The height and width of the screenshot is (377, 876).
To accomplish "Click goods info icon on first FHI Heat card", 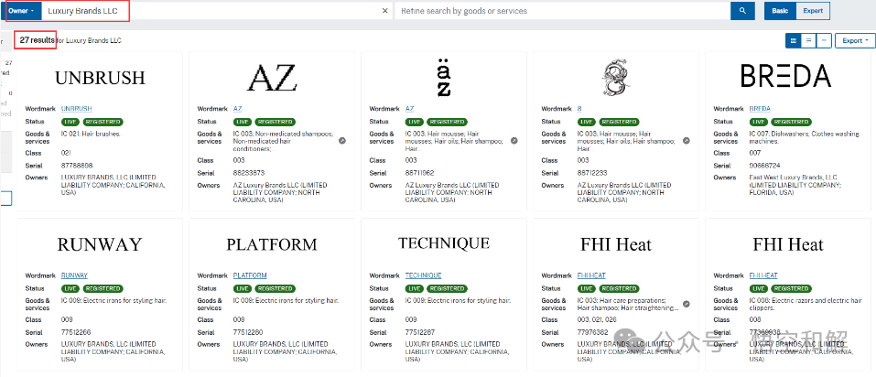I will [686, 304].
